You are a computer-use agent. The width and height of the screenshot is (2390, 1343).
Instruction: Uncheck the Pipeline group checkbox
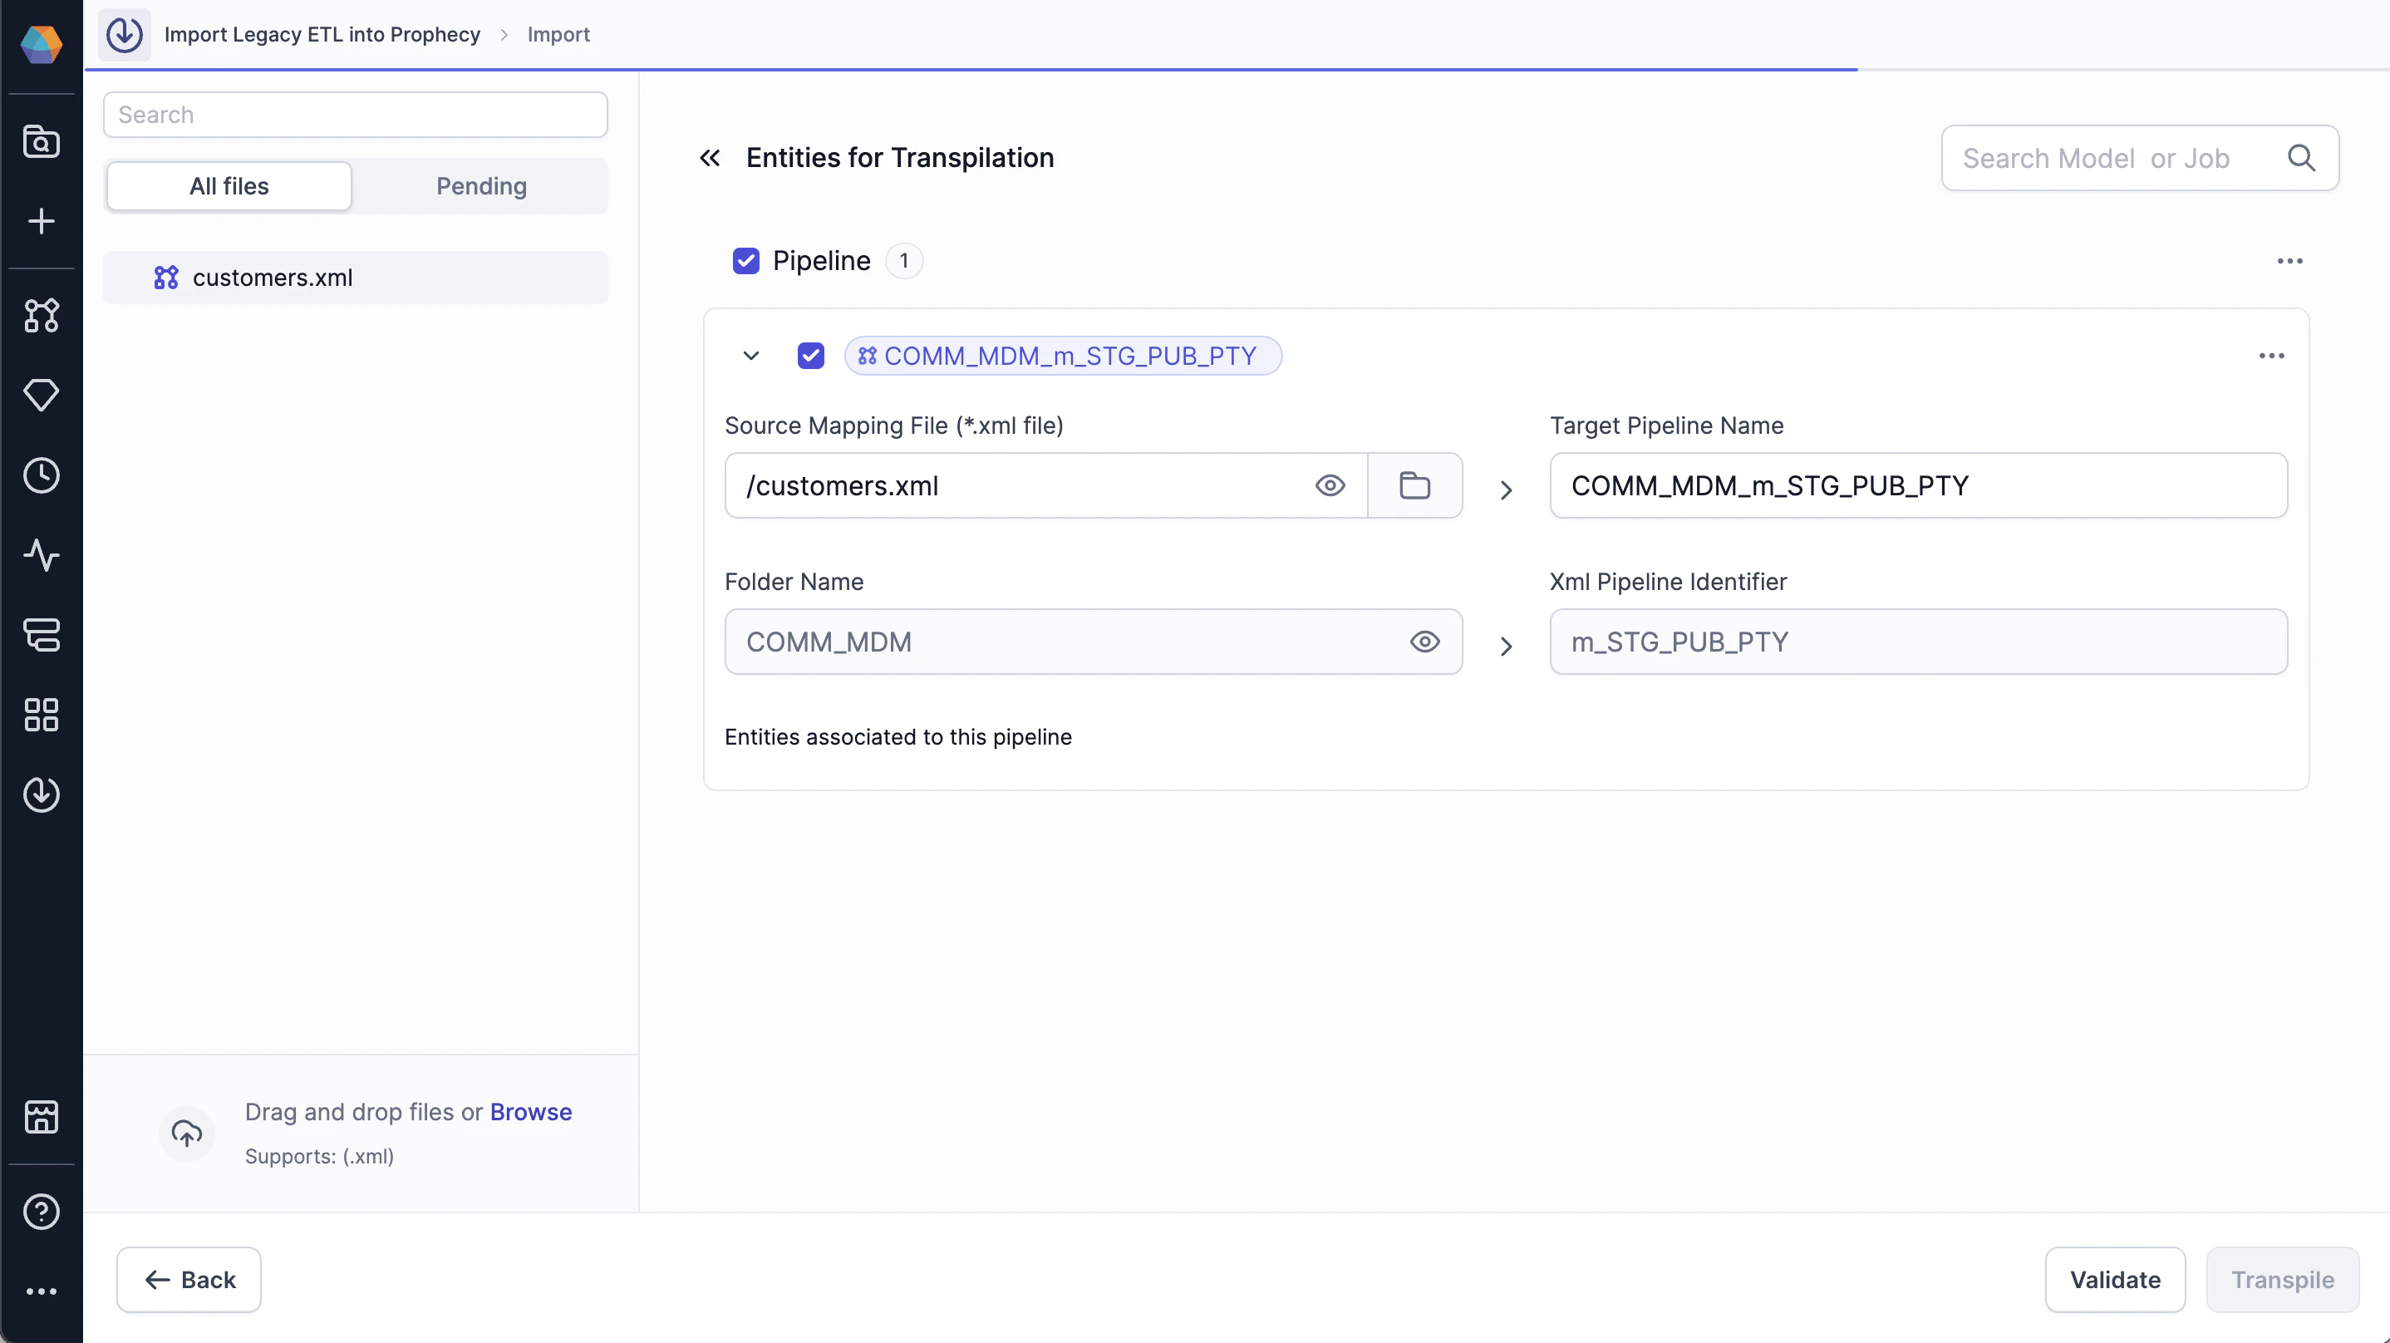(746, 261)
